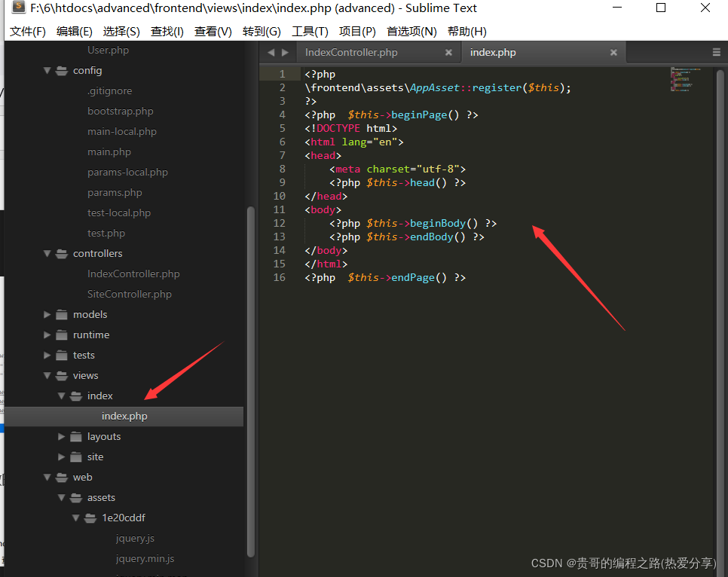Click line number 12 in the gutter
The height and width of the screenshot is (577, 728).
[279, 223]
